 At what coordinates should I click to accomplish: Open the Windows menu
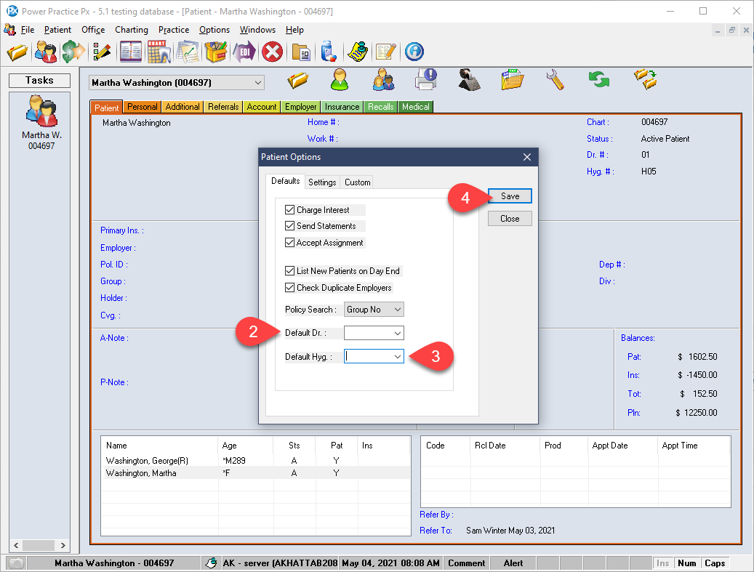pyautogui.click(x=257, y=30)
